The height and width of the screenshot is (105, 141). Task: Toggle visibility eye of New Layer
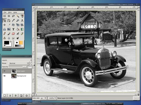coord(4,71)
